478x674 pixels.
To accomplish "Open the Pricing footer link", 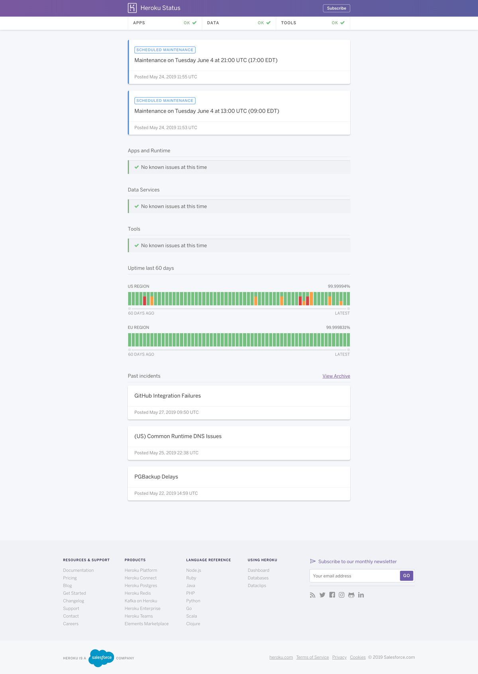I will pos(70,578).
